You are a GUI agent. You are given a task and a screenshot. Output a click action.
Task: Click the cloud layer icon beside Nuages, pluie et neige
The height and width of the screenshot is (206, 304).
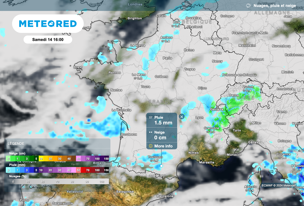(248, 6)
